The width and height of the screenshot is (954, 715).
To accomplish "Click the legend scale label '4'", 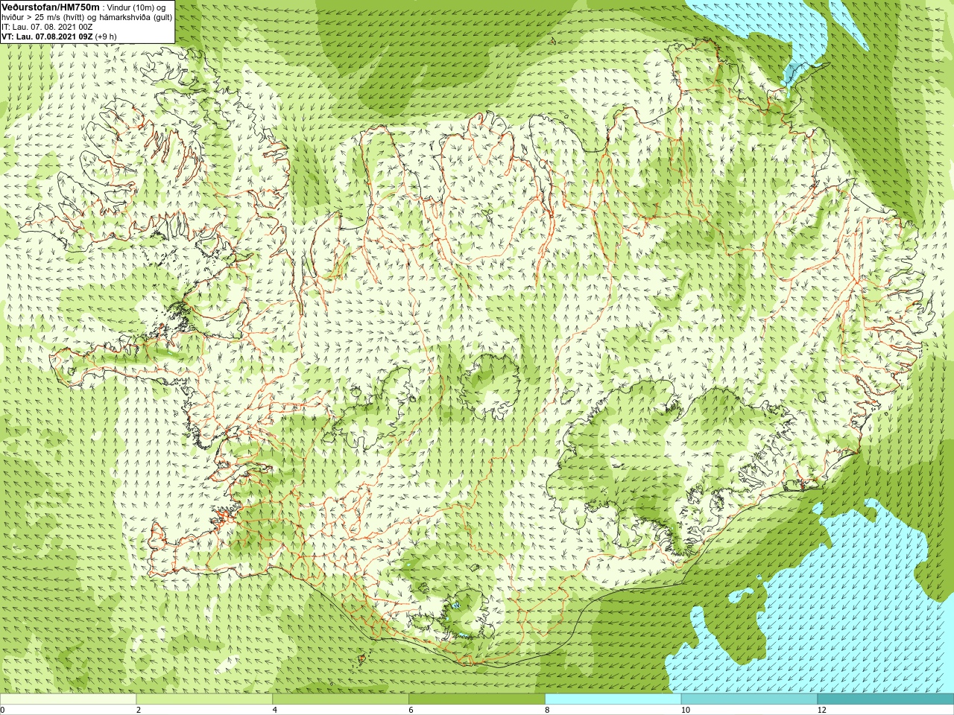I will [275, 710].
